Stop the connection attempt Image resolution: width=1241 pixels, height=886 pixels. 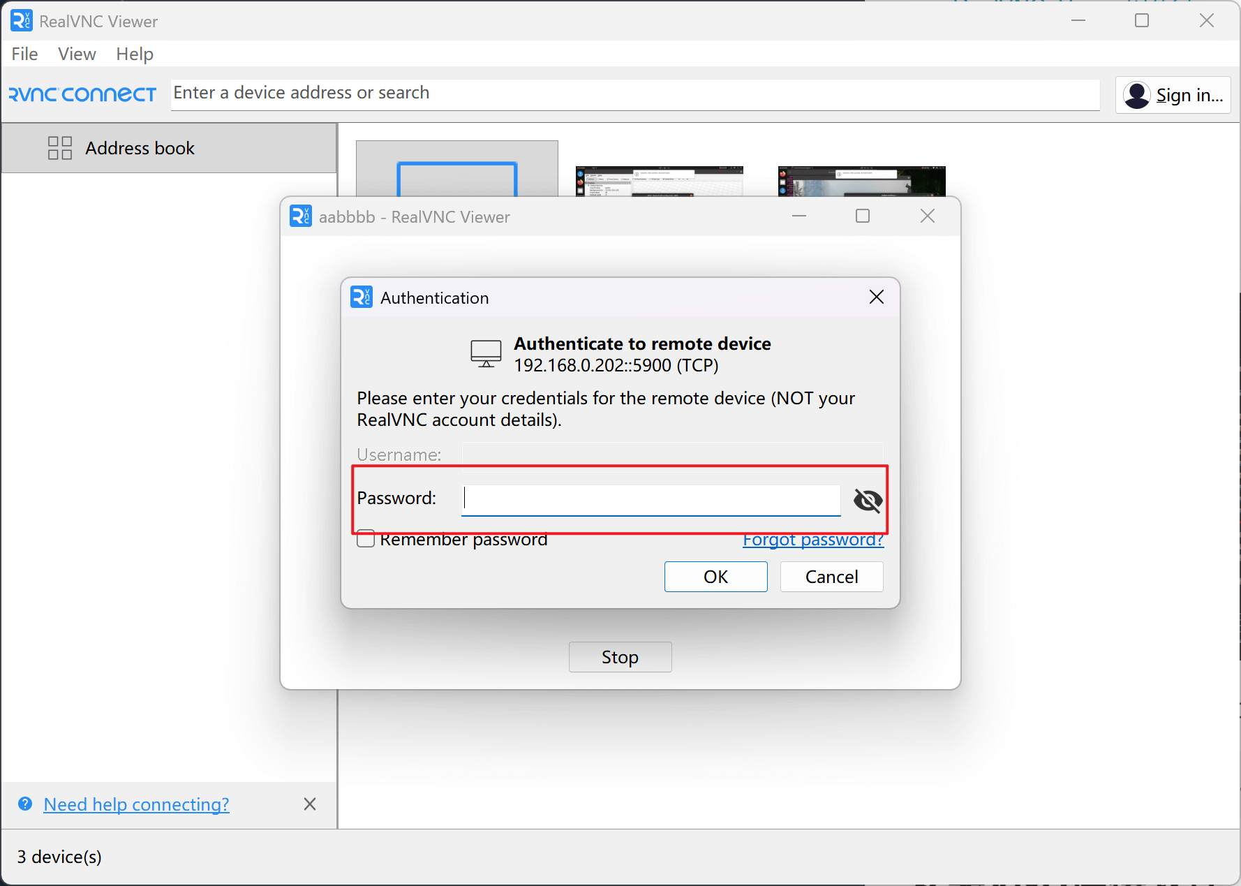pyautogui.click(x=620, y=657)
